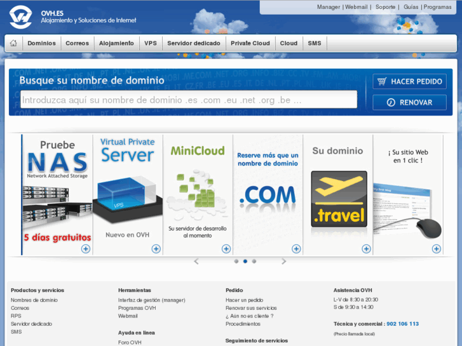Screen dimensions: 462x346
Task: Select second carousel page dot
Action: (x=245, y=261)
